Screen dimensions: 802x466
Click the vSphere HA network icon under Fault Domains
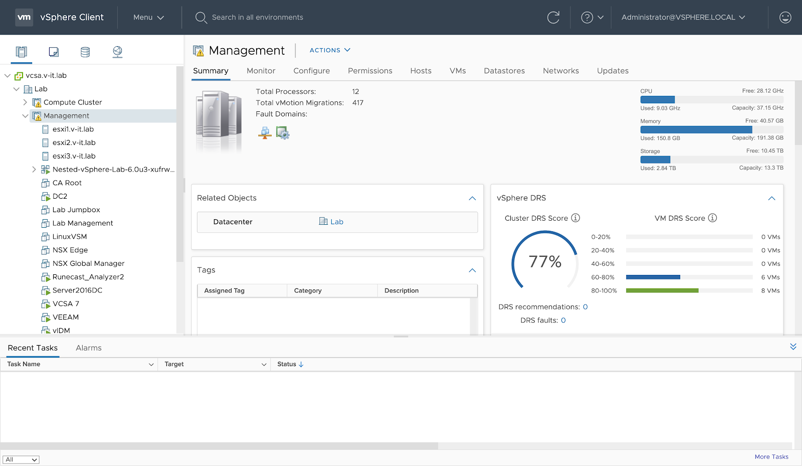click(265, 133)
